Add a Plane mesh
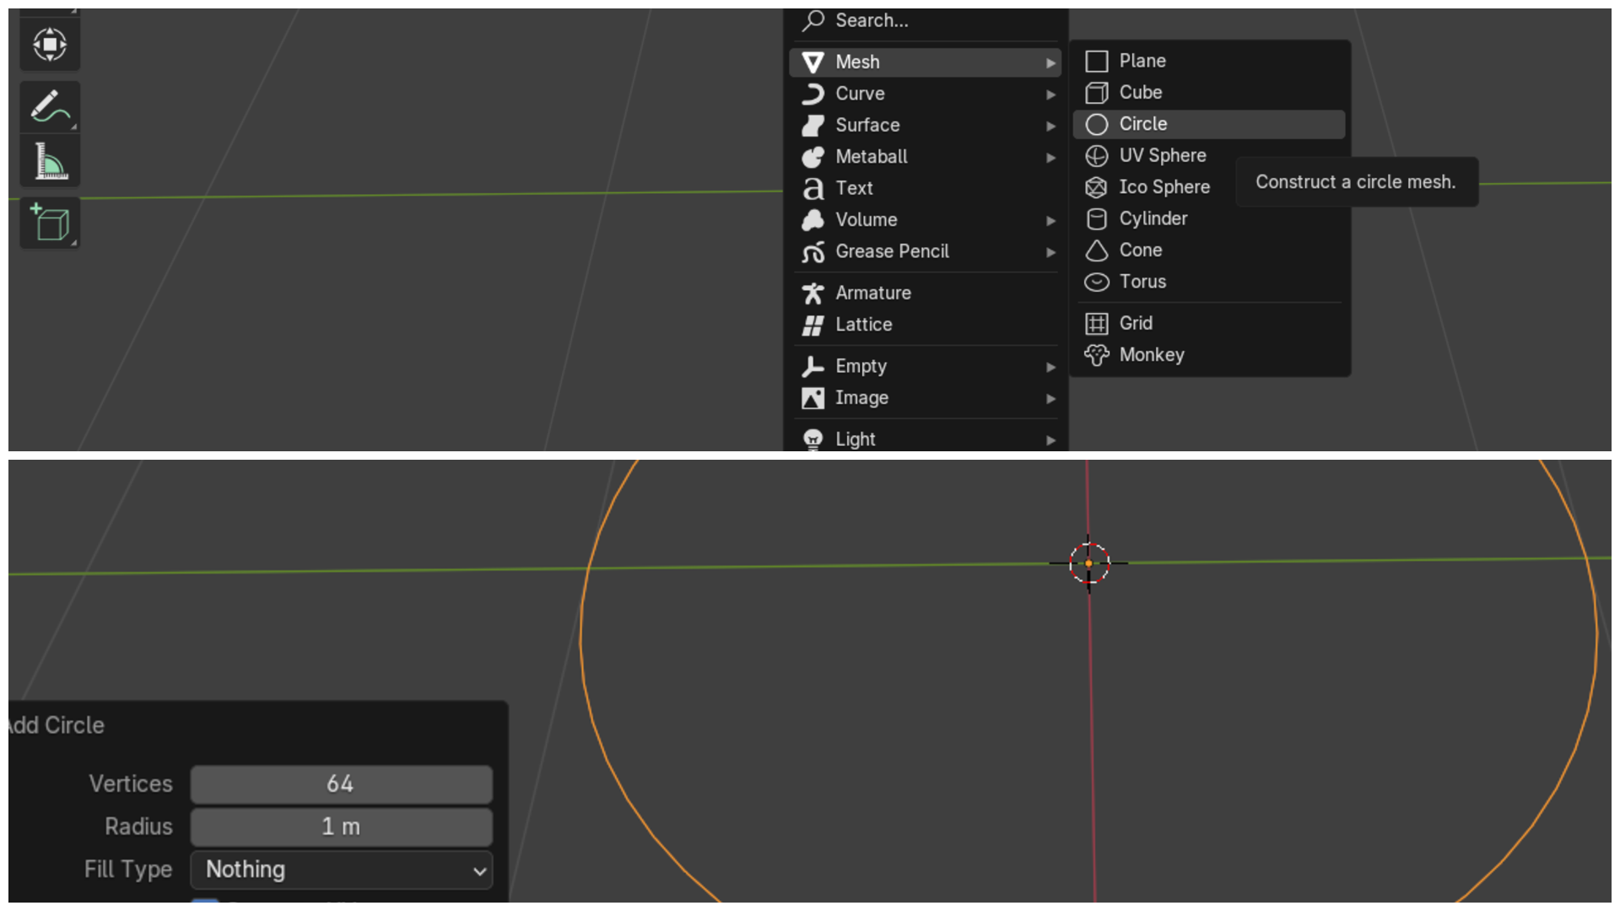The image size is (1620, 911). coord(1209,61)
